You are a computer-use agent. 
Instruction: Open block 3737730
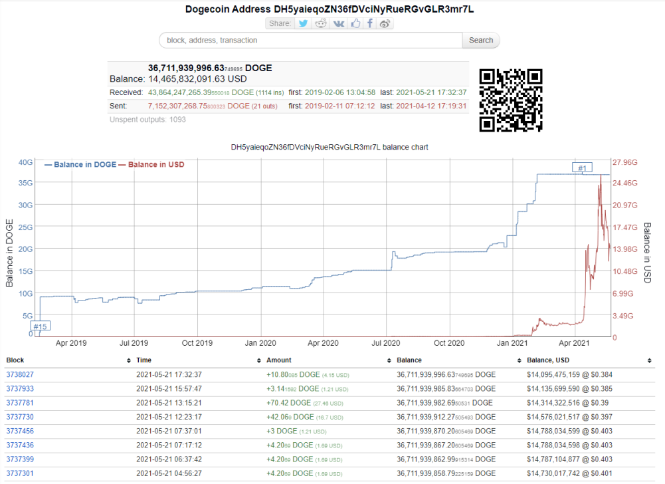click(x=20, y=417)
